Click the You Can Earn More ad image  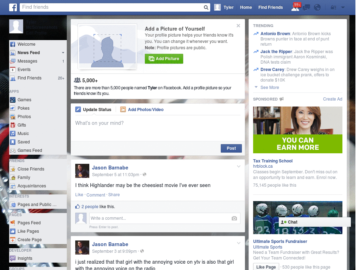[x=297, y=130]
